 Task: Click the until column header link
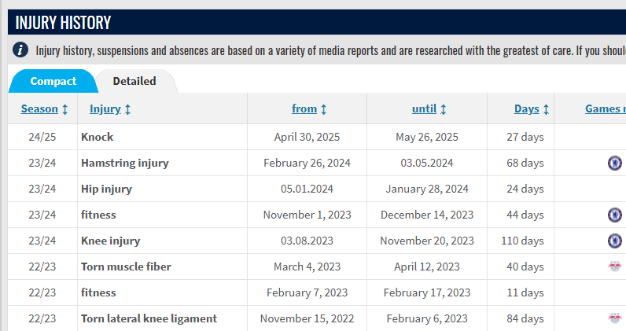[424, 108]
